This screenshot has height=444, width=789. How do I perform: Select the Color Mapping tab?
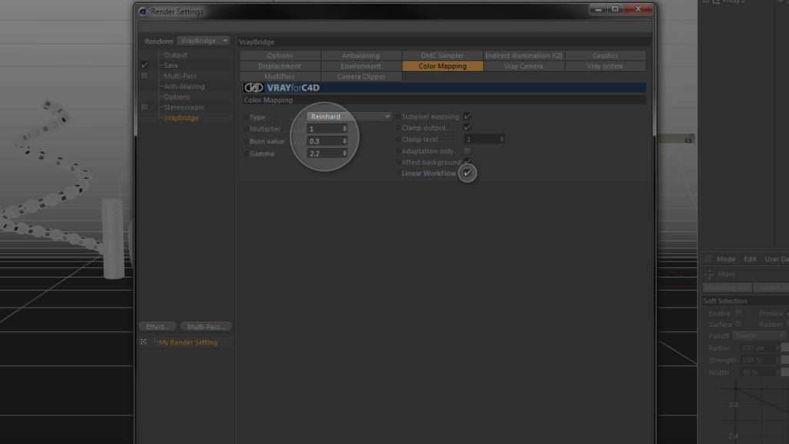tap(442, 66)
